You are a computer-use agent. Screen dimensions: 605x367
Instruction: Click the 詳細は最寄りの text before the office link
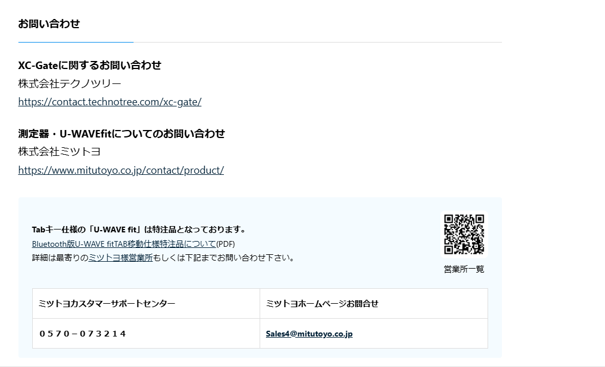point(60,258)
